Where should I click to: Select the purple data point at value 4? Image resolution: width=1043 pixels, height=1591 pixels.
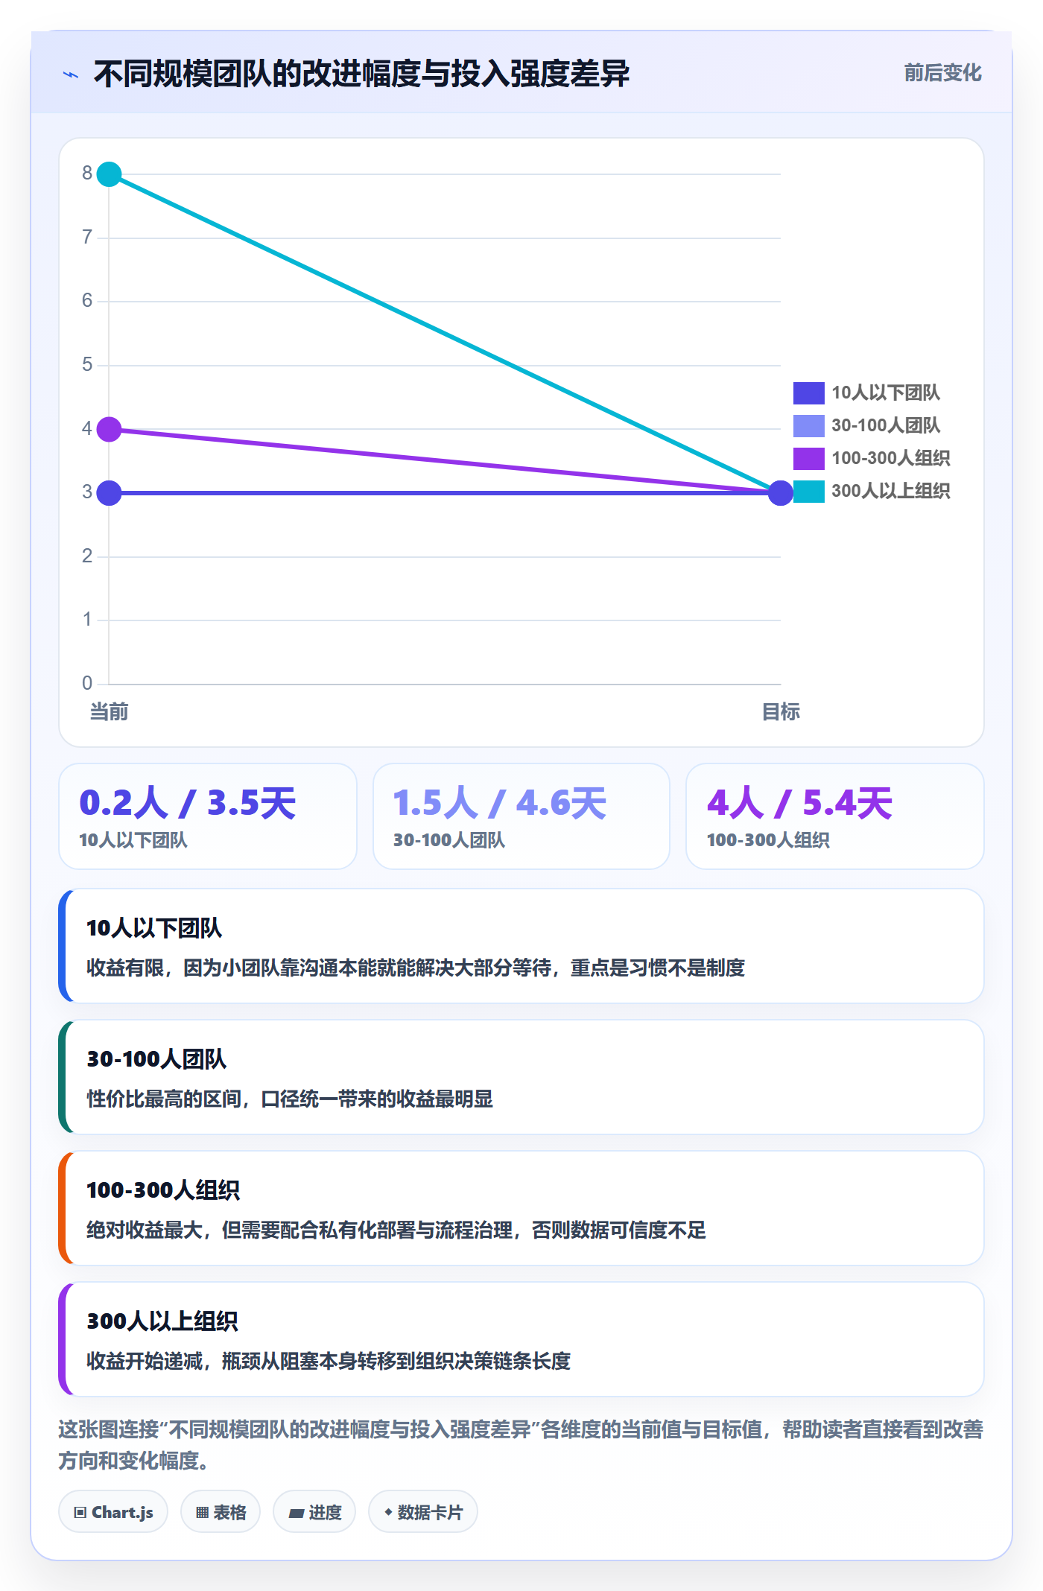[110, 429]
